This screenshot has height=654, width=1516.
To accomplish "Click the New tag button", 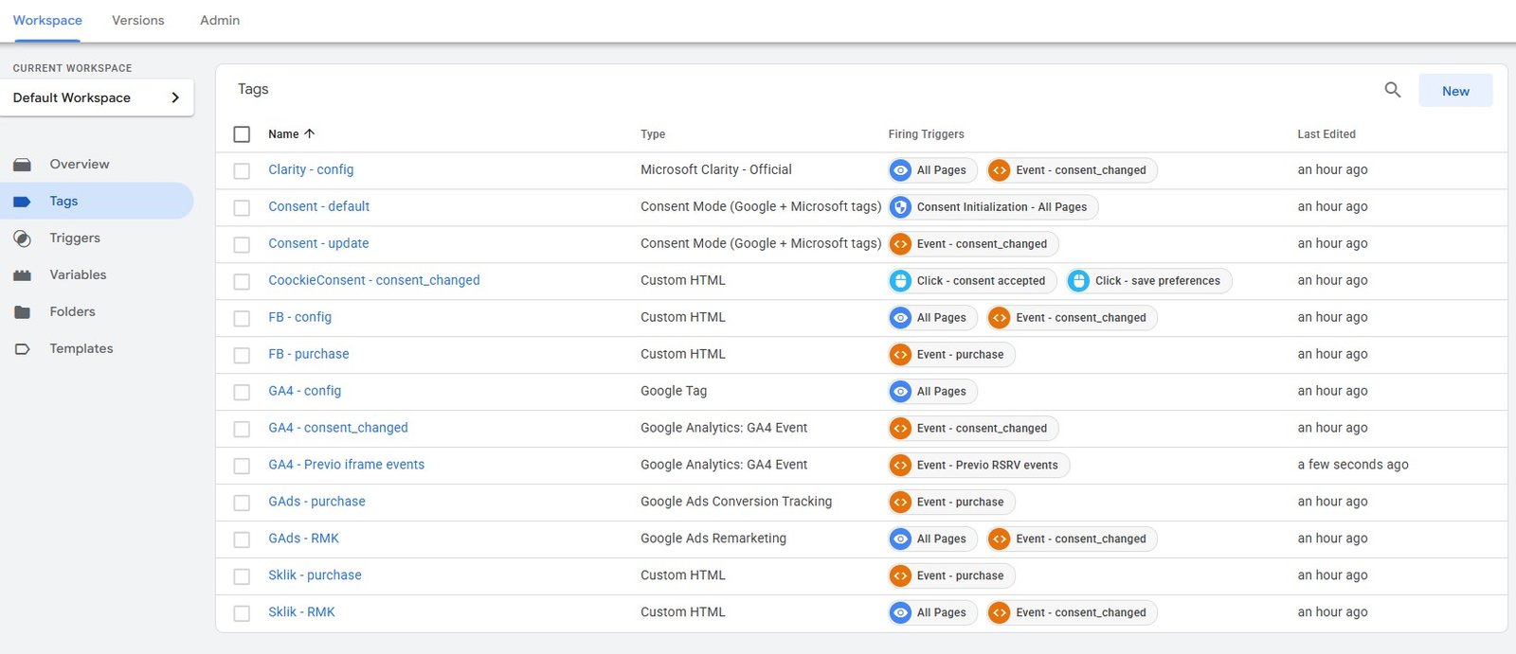I will pos(1454,91).
